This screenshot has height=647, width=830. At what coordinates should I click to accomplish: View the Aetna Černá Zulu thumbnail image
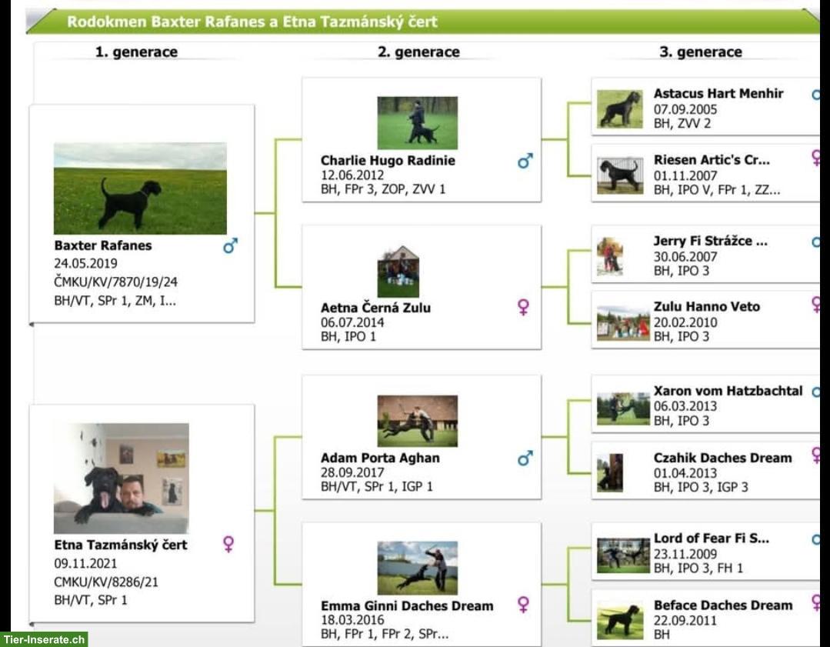click(x=398, y=272)
